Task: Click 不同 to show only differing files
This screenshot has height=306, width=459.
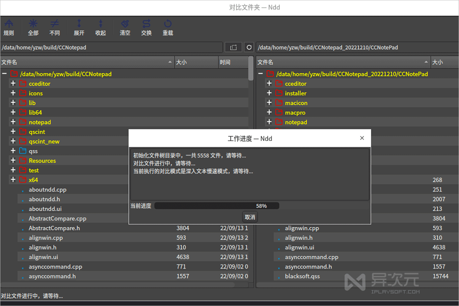Action: click(54, 27)
